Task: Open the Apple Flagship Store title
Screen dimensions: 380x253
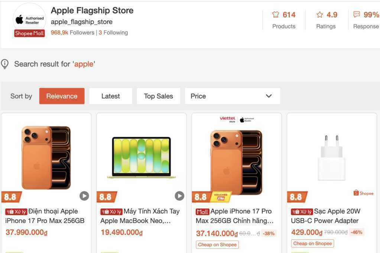Action: coord(92,10)
